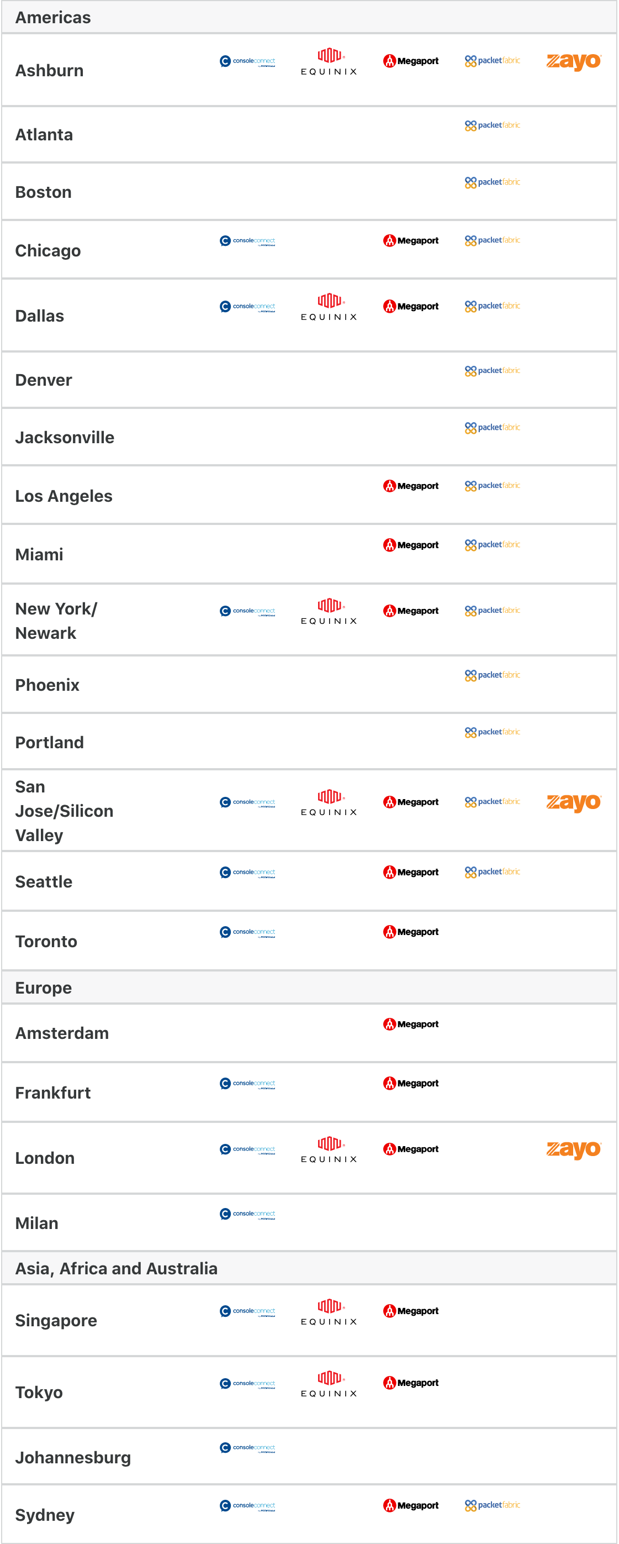Image resolution: width=619 pixels, height=1544 pixels.
Task: Click the Zayo logo in London row
Action: coord(573,1149)
